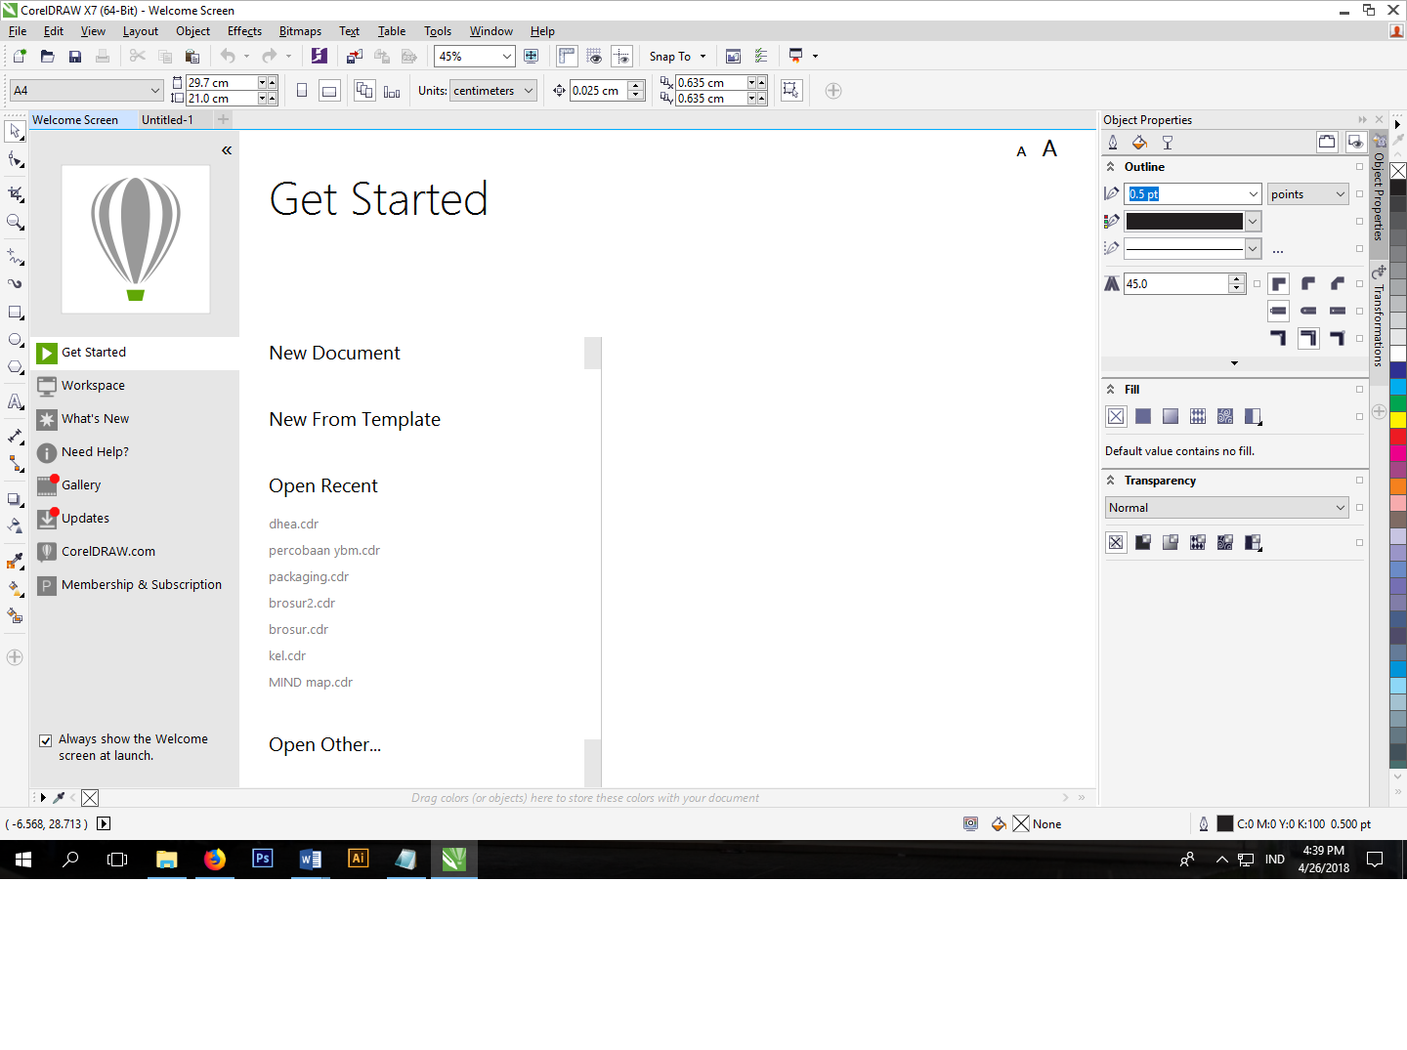Screen dimensions: 1407x1050
Task: Open the Bitmaps menu
Action: (300, 31)
